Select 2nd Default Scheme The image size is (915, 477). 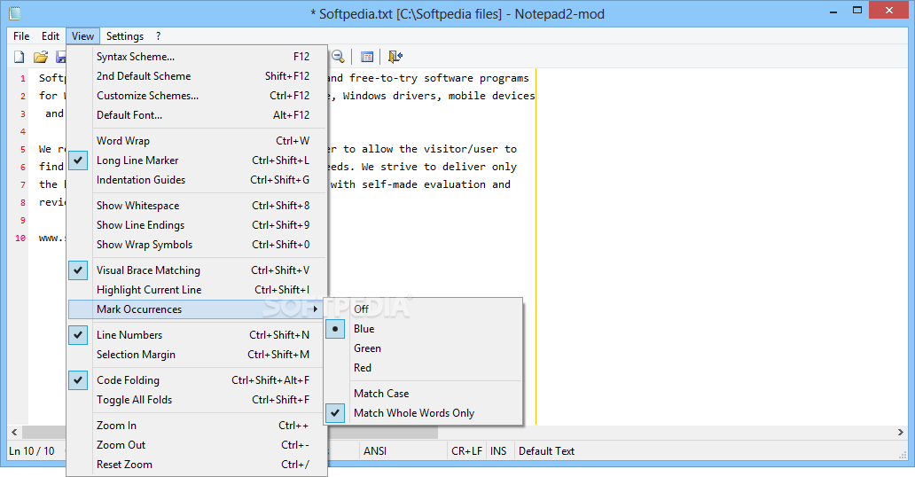[197, 76]
